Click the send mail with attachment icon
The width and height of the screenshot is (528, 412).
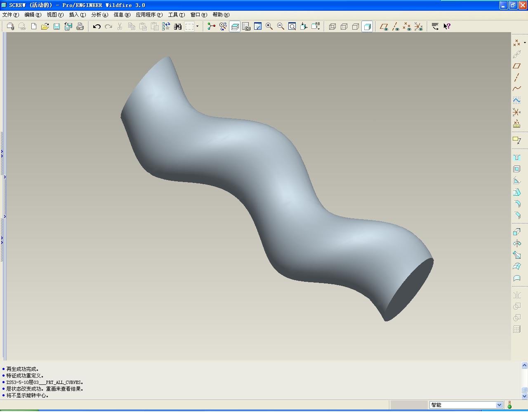pyautogui.click(x=11, y=26)
